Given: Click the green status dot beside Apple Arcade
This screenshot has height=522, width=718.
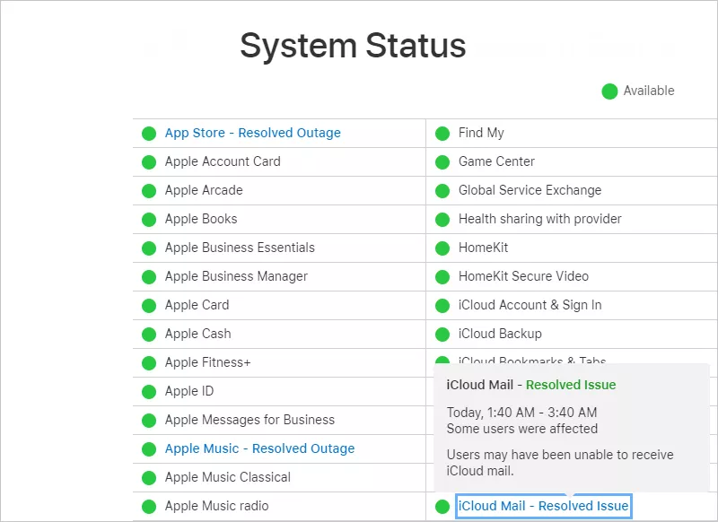Looking at the screenshot, I should tap(149, 191).
